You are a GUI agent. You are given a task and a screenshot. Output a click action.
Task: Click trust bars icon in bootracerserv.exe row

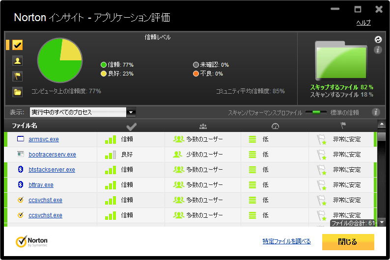coord(111,155)
